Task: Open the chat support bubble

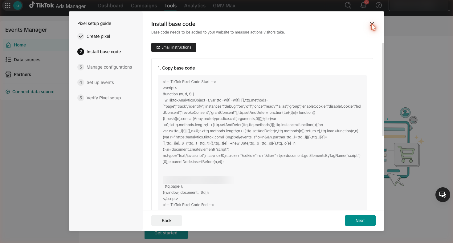Action: [x=443, y=194]
